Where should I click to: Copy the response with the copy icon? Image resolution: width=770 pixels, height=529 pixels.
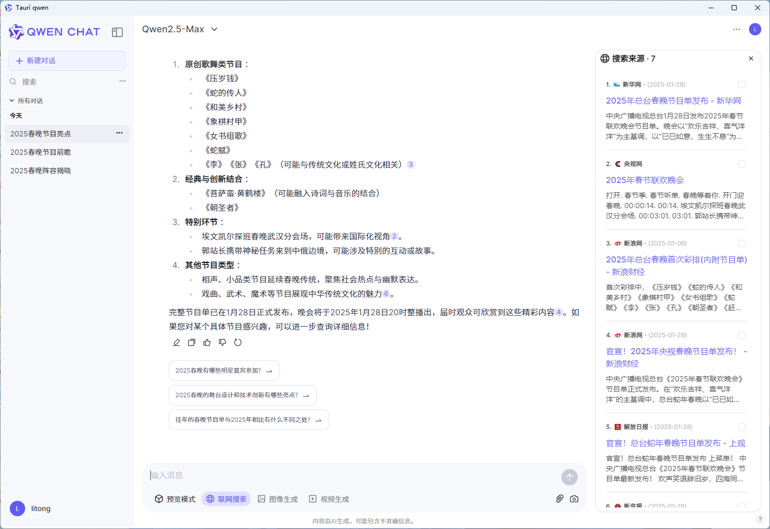[192, 342]
